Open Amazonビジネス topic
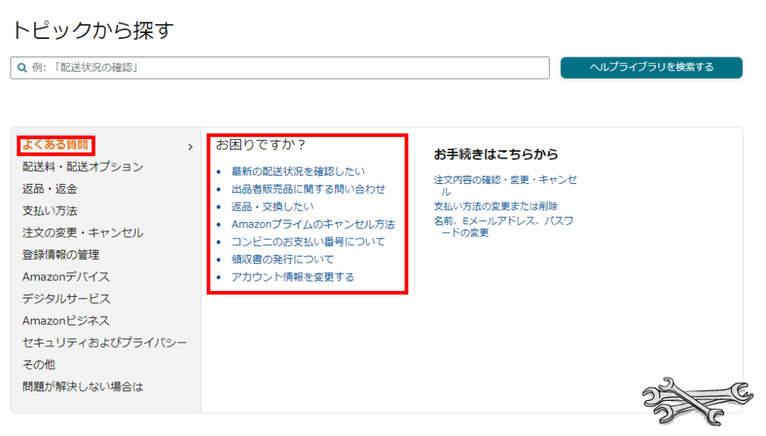The width and height of the screenshot is (766, 436). [66, 321]
